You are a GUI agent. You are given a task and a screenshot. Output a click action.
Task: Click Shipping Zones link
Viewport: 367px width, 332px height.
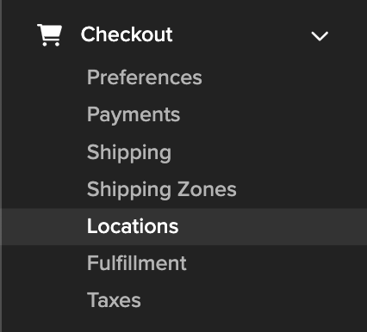pyautogui.click(x=162, y=189)
